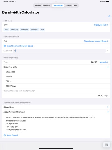
Task: Collapse About Network Overhead section
Action: [56, 112]
